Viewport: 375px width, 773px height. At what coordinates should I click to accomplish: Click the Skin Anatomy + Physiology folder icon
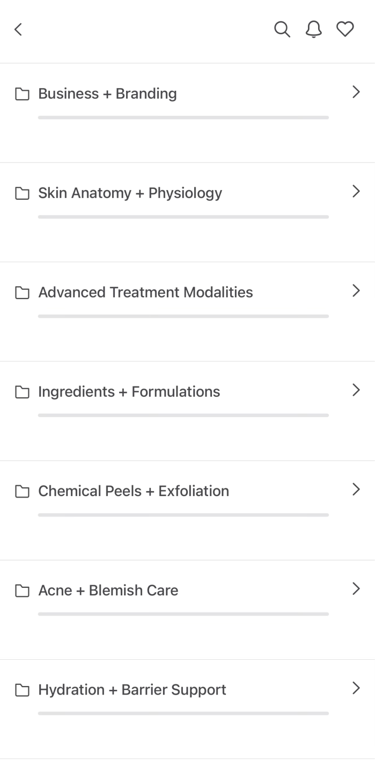point(22,193)
